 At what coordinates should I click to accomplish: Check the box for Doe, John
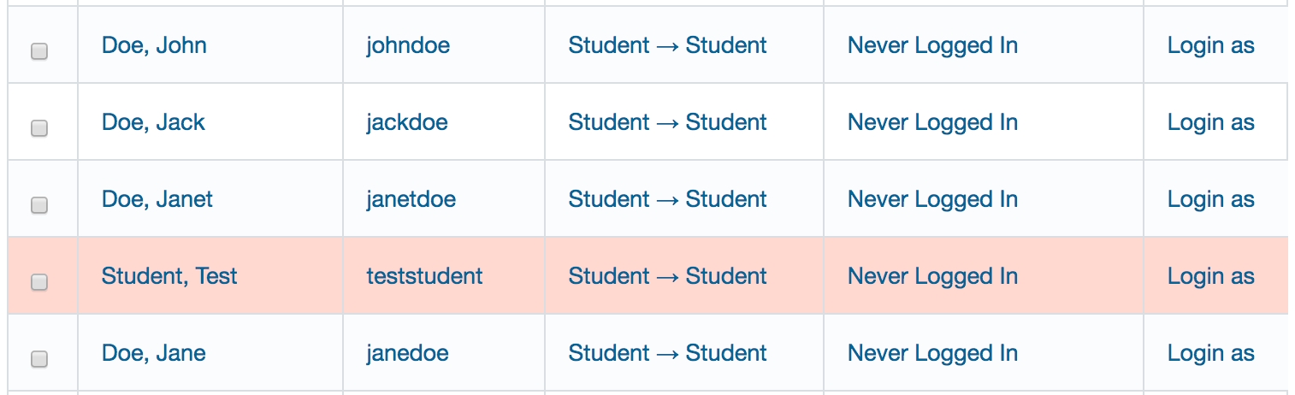pyautogui.click(x=39, y=51)
